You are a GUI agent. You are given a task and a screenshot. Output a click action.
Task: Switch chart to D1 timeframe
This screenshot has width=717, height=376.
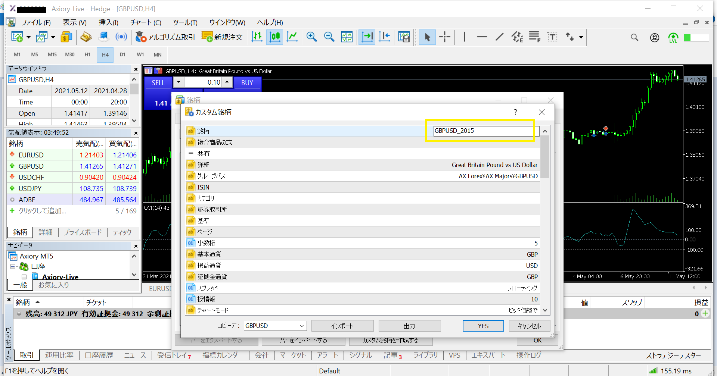[122, 54]
